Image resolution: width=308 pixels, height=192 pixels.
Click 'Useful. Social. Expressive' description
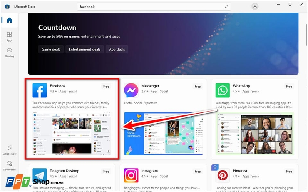141,103
